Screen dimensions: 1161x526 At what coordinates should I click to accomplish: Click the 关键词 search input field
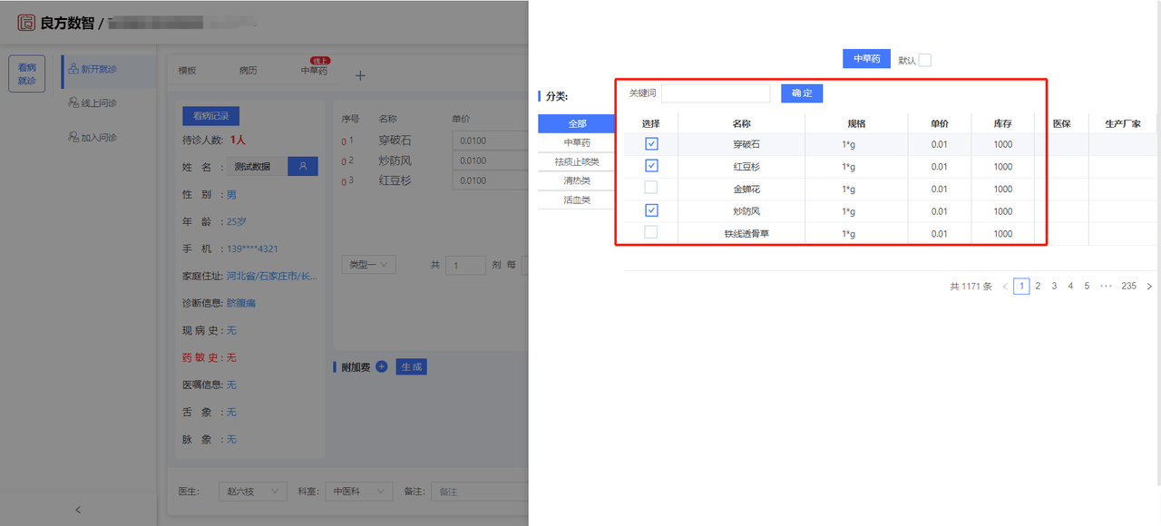[x=716, y=93]
